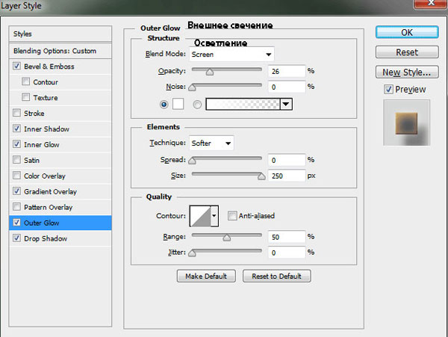Enable the Stroke effect checkbox
The image size is (448, 337).
17,114
